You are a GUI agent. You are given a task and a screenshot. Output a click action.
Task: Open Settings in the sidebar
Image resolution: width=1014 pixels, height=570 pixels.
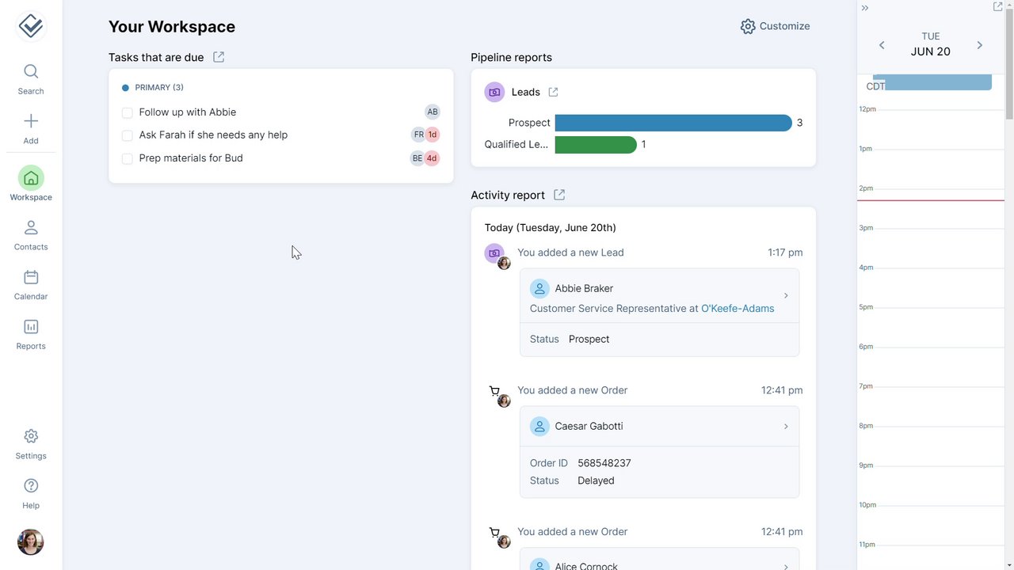click(31, 436)
